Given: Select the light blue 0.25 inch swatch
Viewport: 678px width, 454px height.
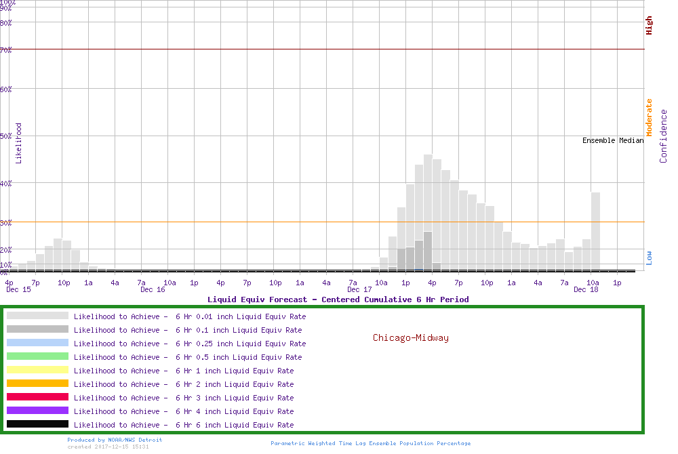Looking at the screenshot, I should click(37, 343).
